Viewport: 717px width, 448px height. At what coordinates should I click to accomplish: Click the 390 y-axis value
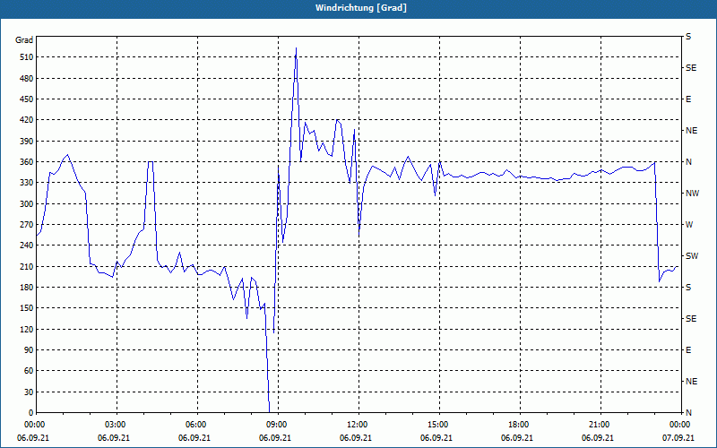(27, 142)
